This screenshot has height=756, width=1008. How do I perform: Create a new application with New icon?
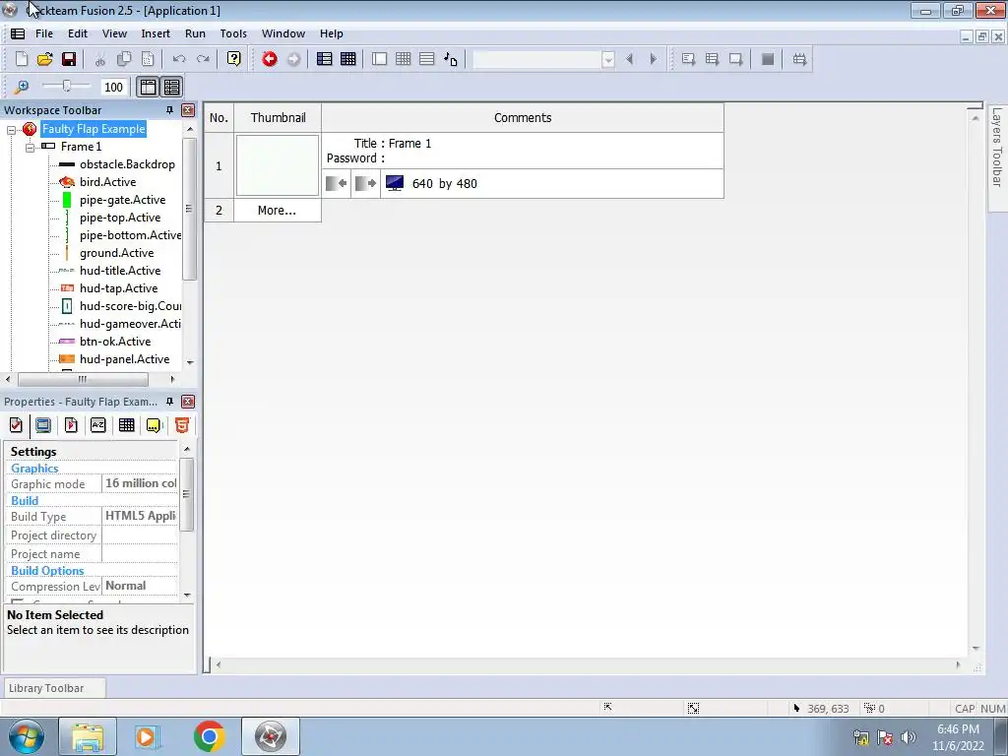(x=22, y=59)
